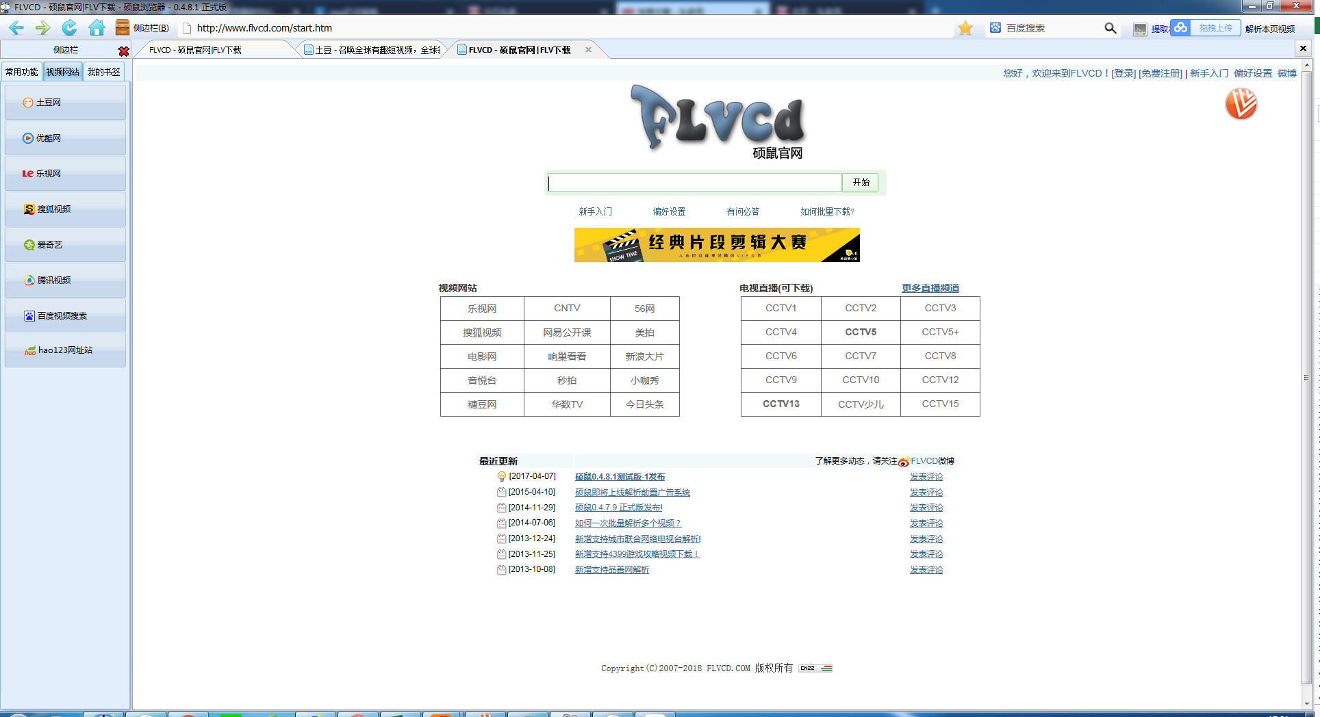Click the 登录 link
The image size is (1320, 717).
click(1124, 73)
